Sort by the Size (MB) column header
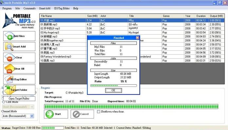 (92, 16)
